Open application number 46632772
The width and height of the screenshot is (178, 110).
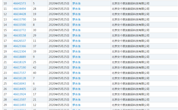tap(20, 30)
